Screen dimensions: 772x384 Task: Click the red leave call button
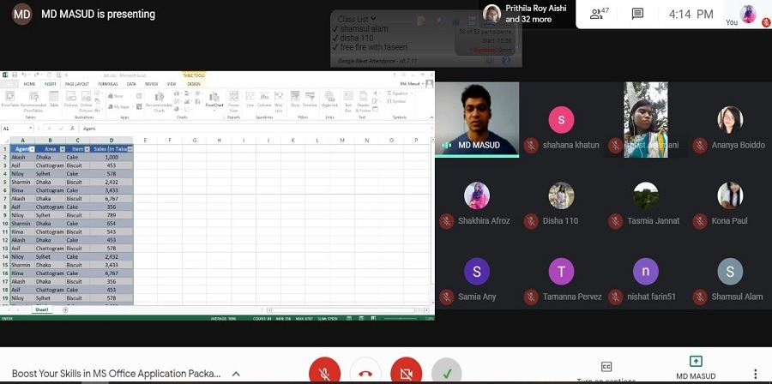pyautogui.click(x=366, y=373)
